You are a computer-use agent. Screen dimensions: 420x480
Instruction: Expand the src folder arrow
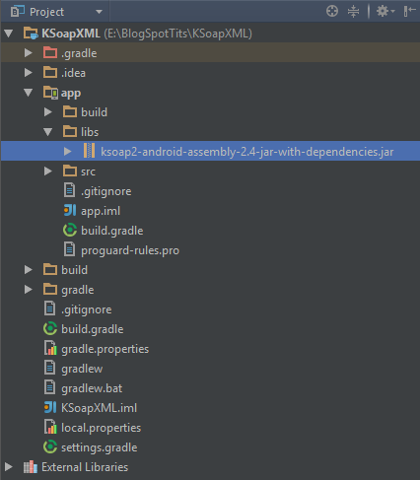(x=48, y=171)
